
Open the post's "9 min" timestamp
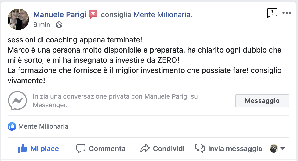coord(42,25)
